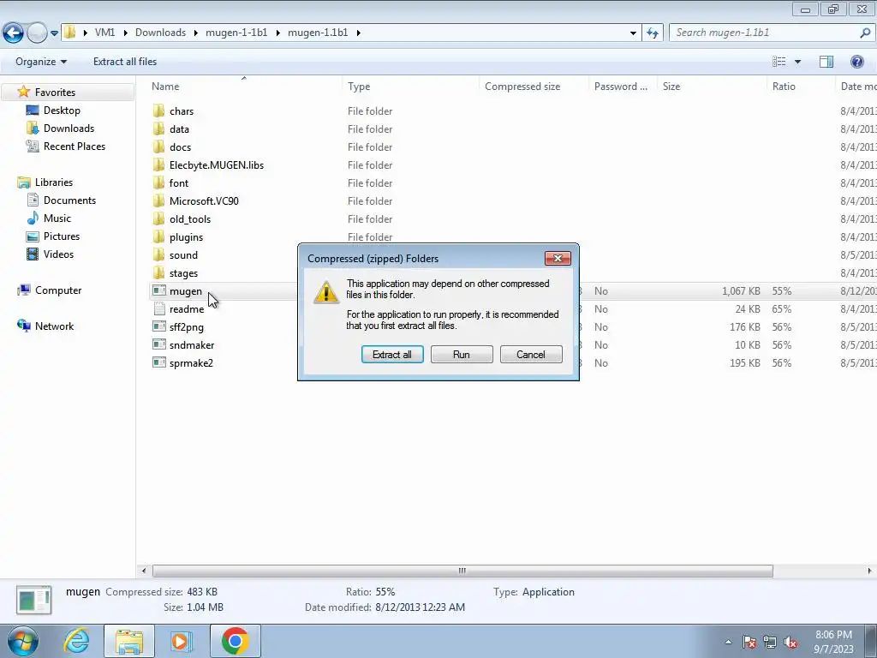Open the view options dropdown arrow
Viewport: 877px width, 658px height.
[797, 62]
